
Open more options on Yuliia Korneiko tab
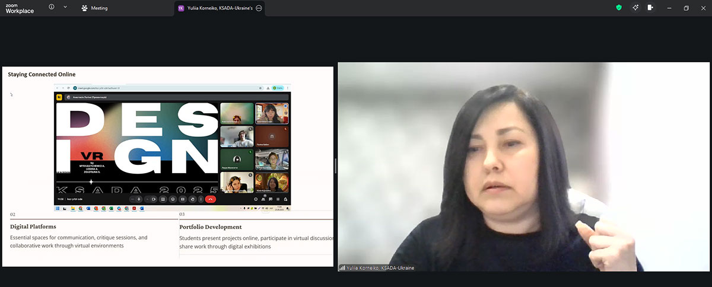259,8
